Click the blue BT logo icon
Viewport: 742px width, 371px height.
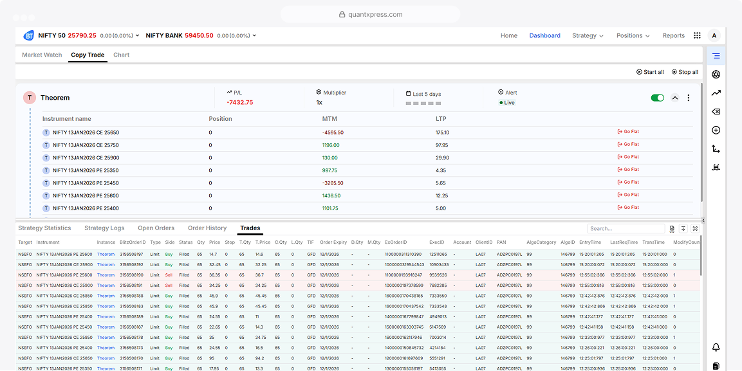click(28, 35)
